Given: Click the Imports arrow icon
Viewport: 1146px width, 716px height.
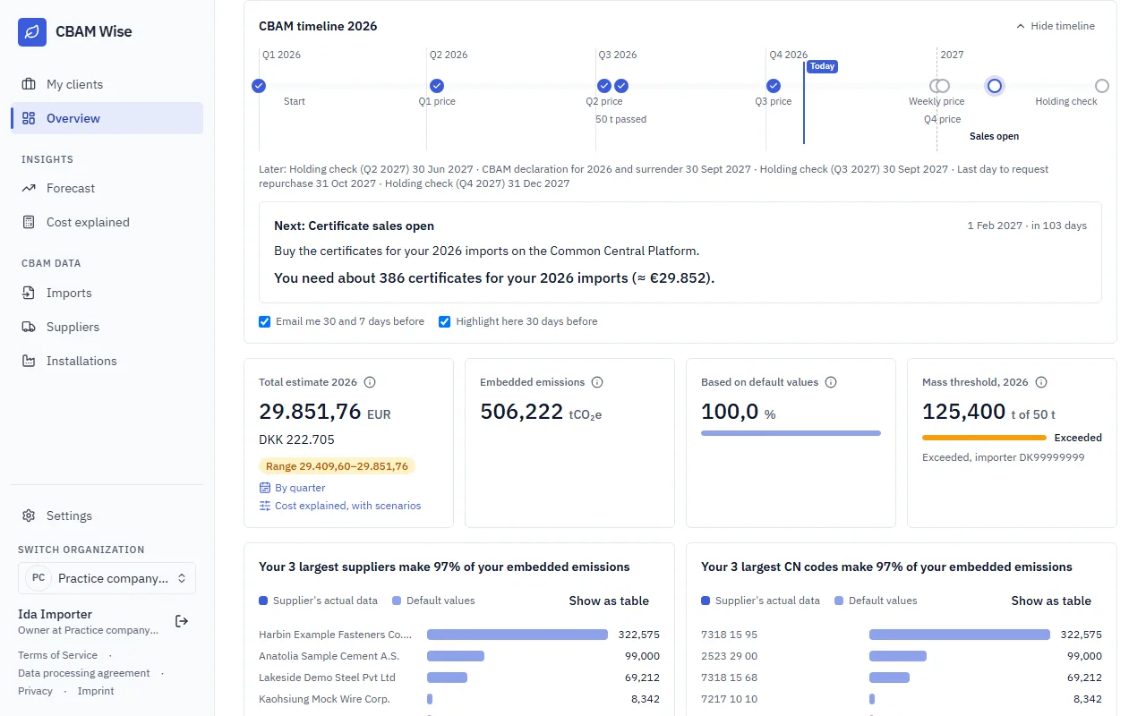Looking at the screenshot, I should 29,293.
